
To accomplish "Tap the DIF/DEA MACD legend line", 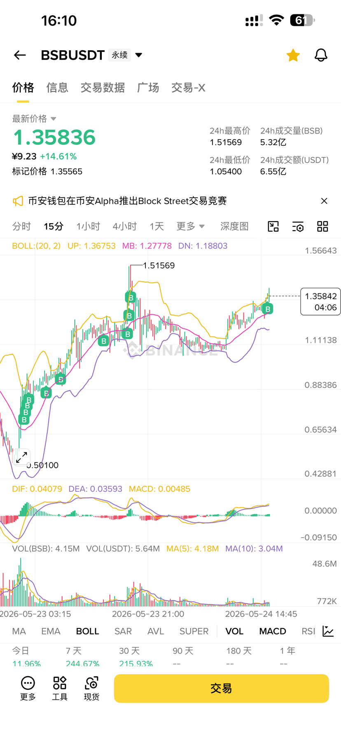I will 101,489.
